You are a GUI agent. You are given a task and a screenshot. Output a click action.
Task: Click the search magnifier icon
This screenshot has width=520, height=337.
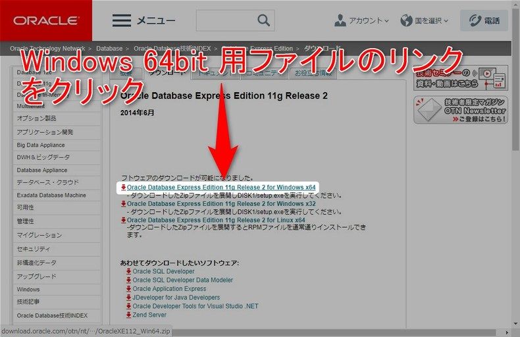[264, 20]
